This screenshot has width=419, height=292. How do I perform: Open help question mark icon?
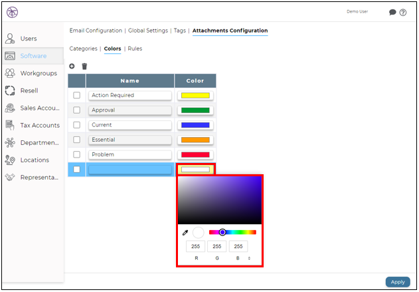point(403,13)
